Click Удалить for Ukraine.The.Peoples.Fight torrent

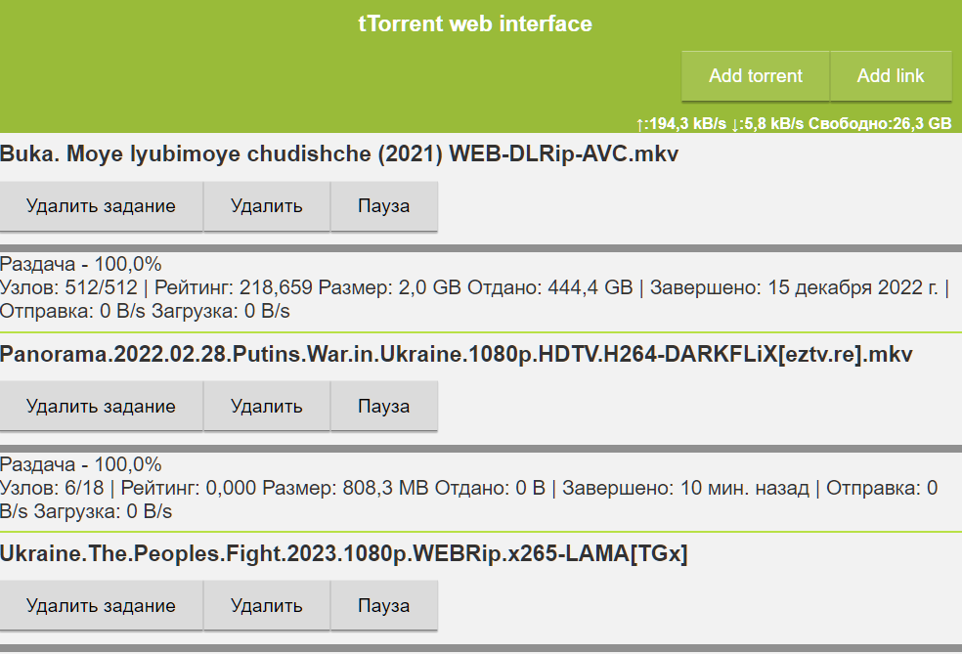tap(267, 606)
